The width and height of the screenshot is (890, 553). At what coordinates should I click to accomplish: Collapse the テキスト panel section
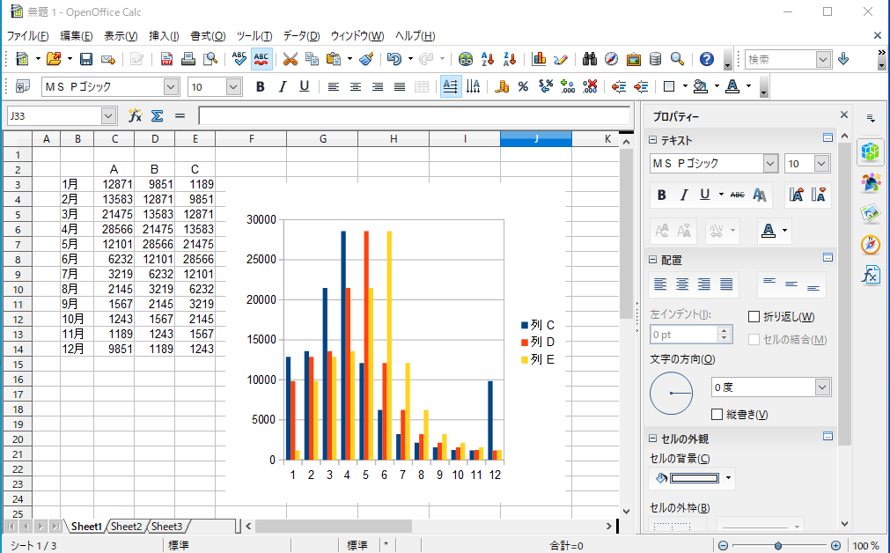pyautogui.click(x=652, y=140)
